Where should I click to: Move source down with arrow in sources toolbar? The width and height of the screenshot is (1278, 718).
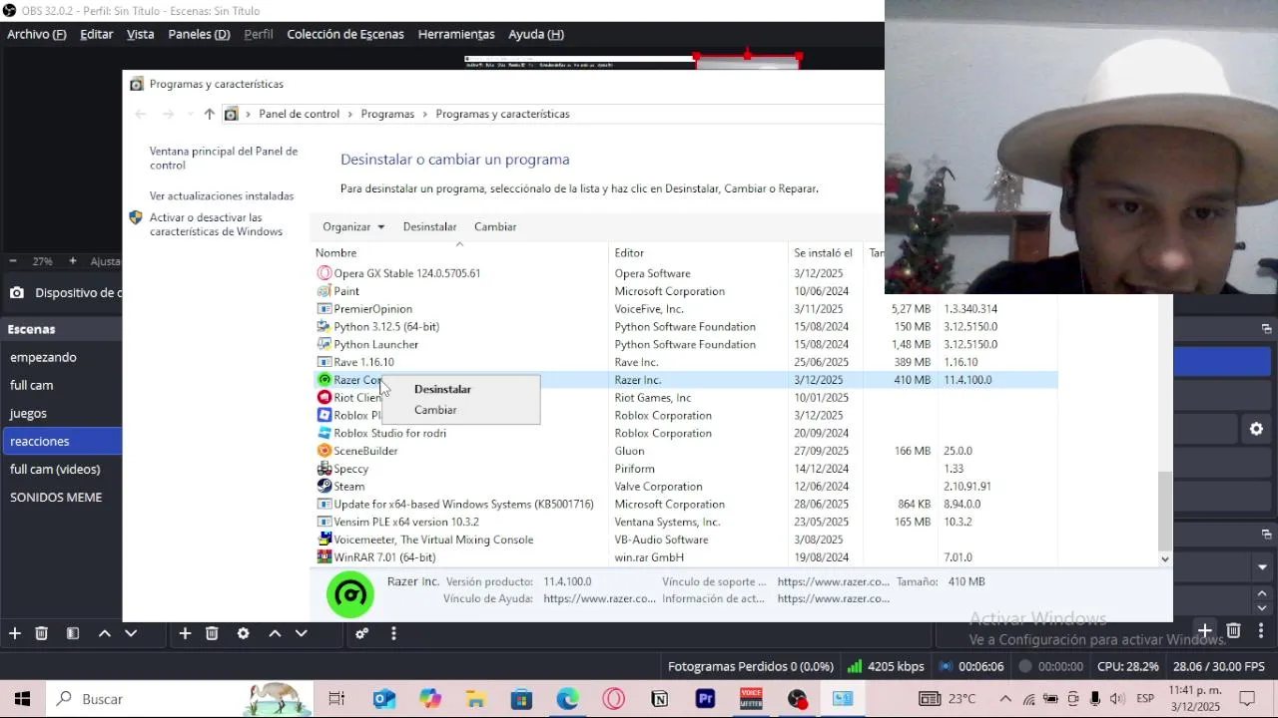coord(302,633)
